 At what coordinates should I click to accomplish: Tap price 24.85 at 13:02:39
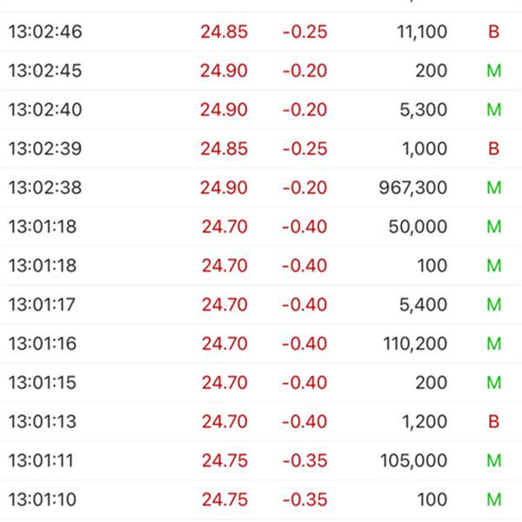[224, 149]
